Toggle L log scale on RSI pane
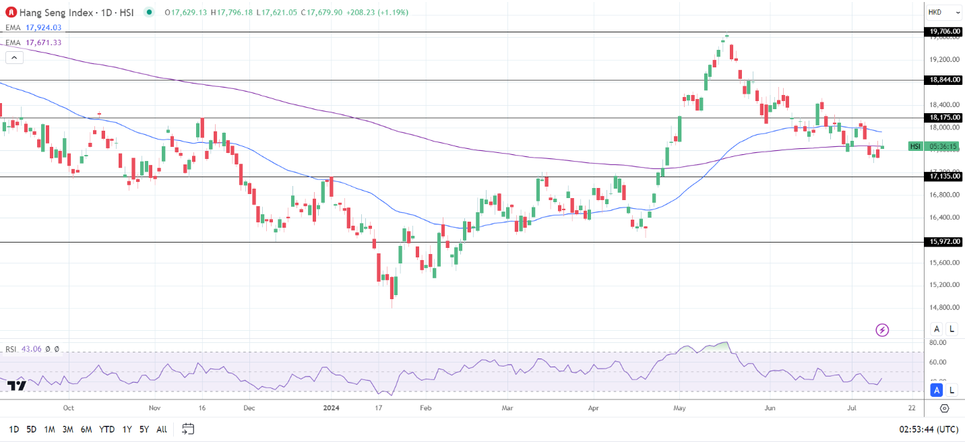The image size is (965, 442). pos(952,389)
